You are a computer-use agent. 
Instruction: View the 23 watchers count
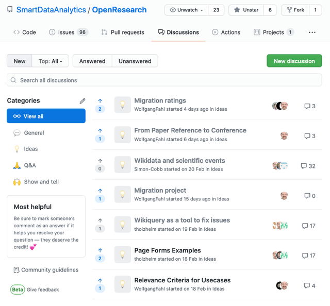pos(216,10)
